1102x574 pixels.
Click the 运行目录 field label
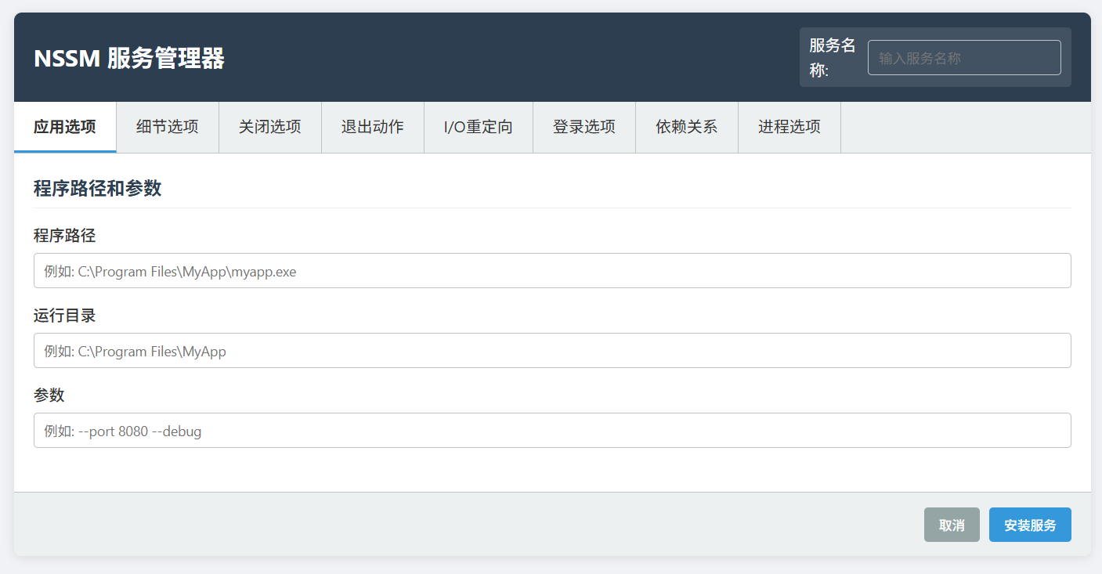pos(65,315)
